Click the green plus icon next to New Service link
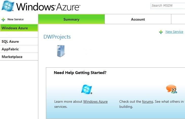The width and height of the screenshot is (185, 119). [161, 32]
